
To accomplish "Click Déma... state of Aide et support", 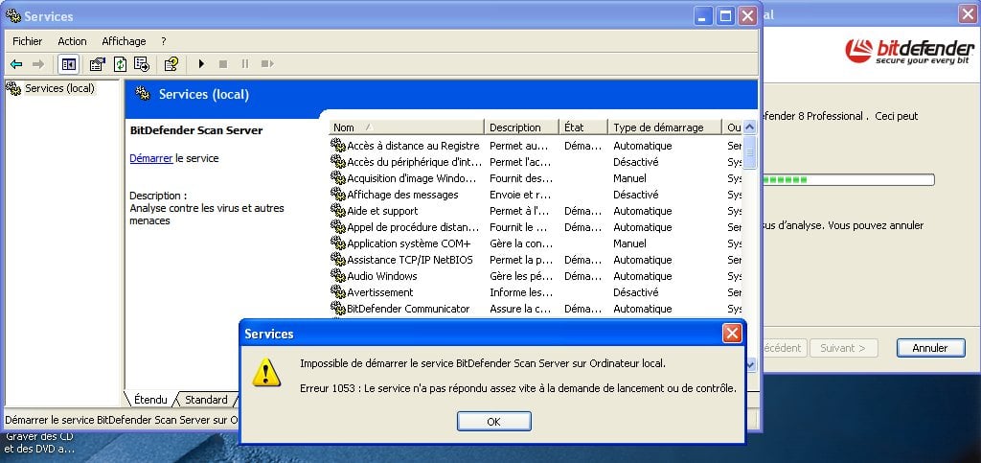I will pos(583,210).
